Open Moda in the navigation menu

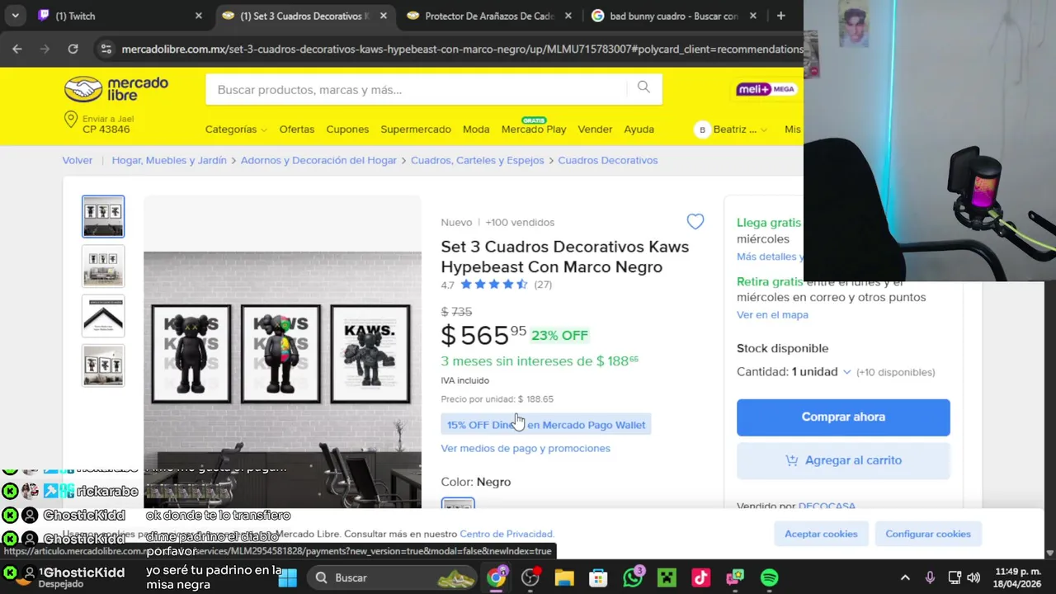point(476,130)
